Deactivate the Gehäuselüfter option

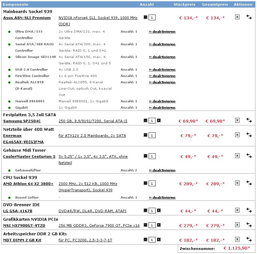pos(162,170)
